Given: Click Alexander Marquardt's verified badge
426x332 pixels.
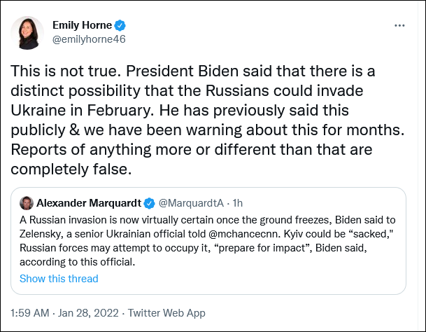Looking at the screenshot, I should (x=149, y=203).
